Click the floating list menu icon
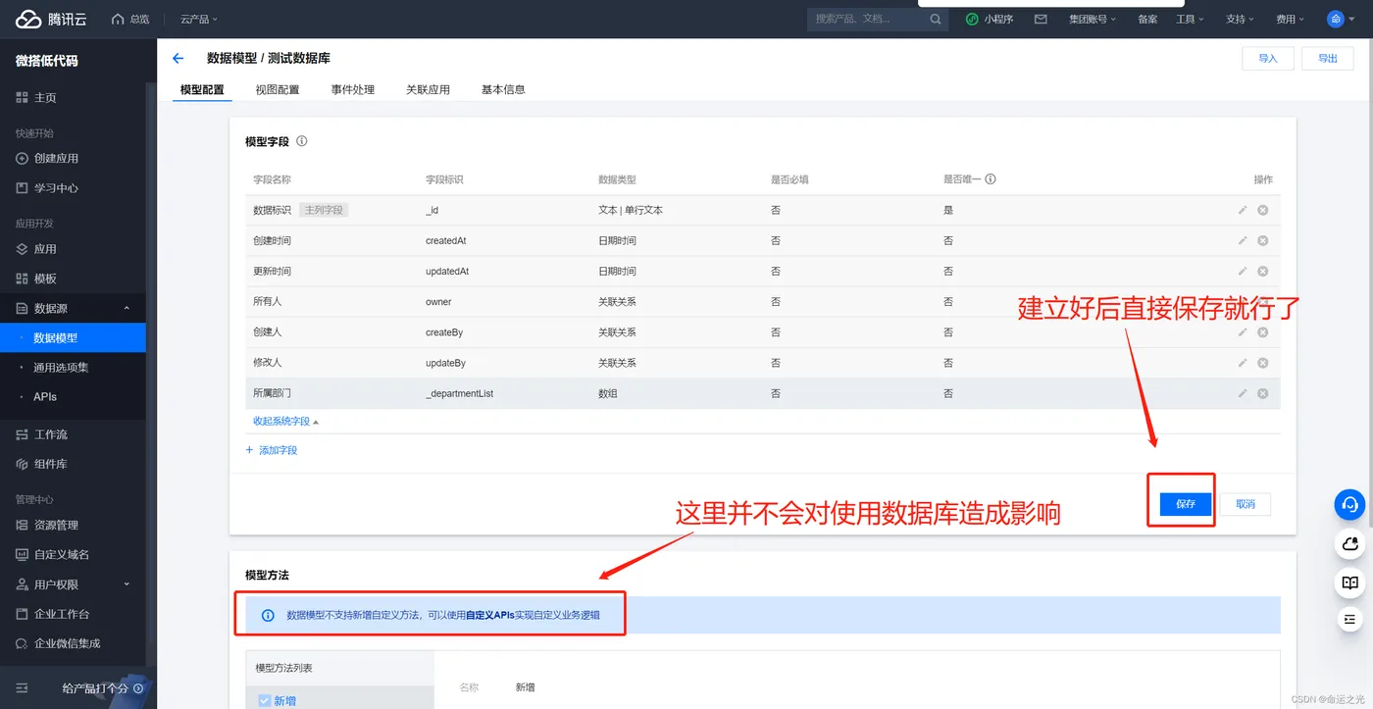Viewport: 1373px width, 709px height. [x=1349, y=619]
